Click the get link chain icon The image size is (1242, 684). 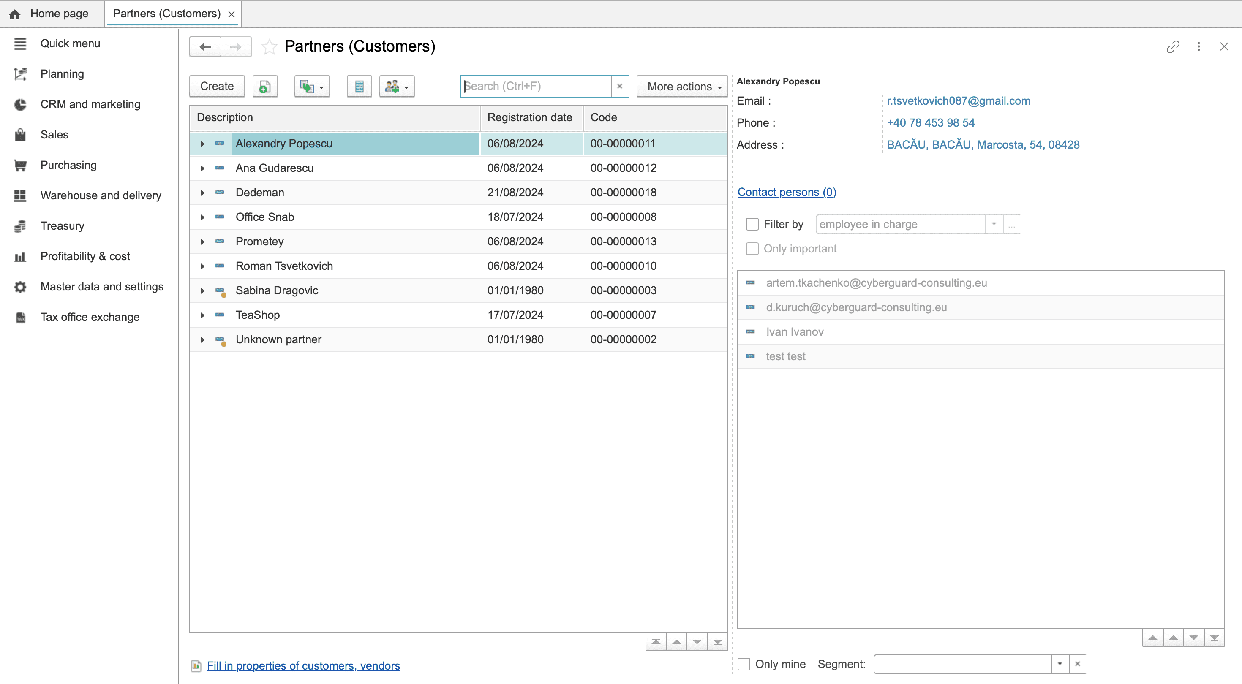[x=1173, y=47]
